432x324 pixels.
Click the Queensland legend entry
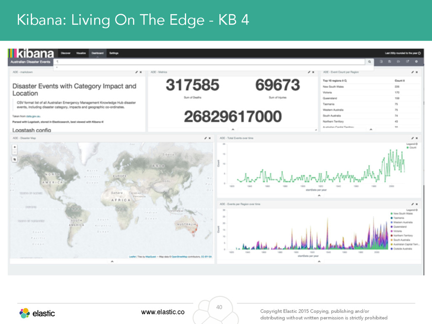[398, 227]
